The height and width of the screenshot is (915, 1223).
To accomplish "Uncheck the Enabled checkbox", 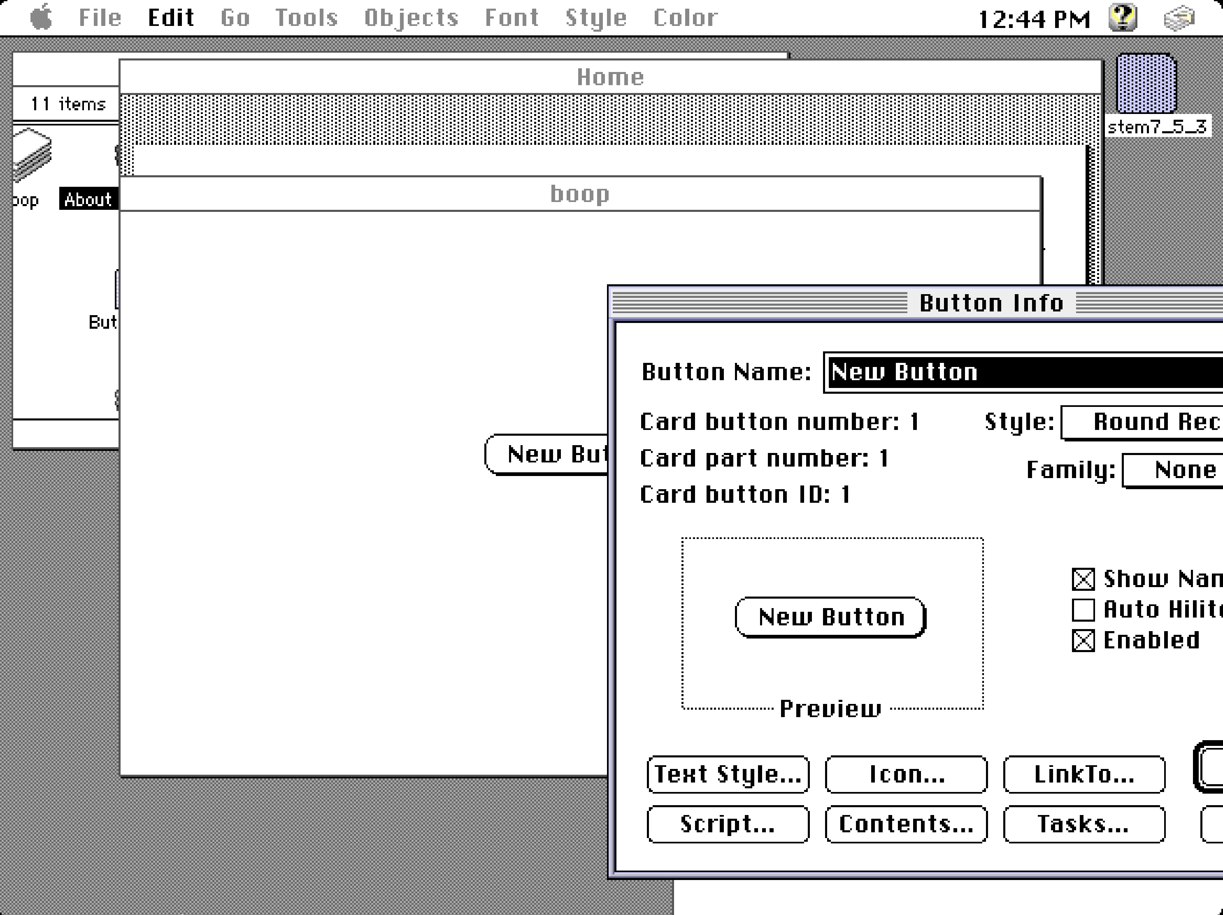I will [x=1083, y=641].
